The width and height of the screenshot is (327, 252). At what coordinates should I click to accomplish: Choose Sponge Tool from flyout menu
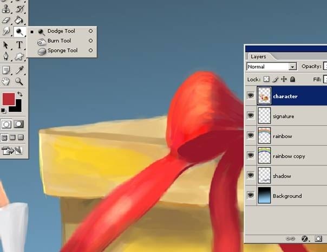click(62, 50)
